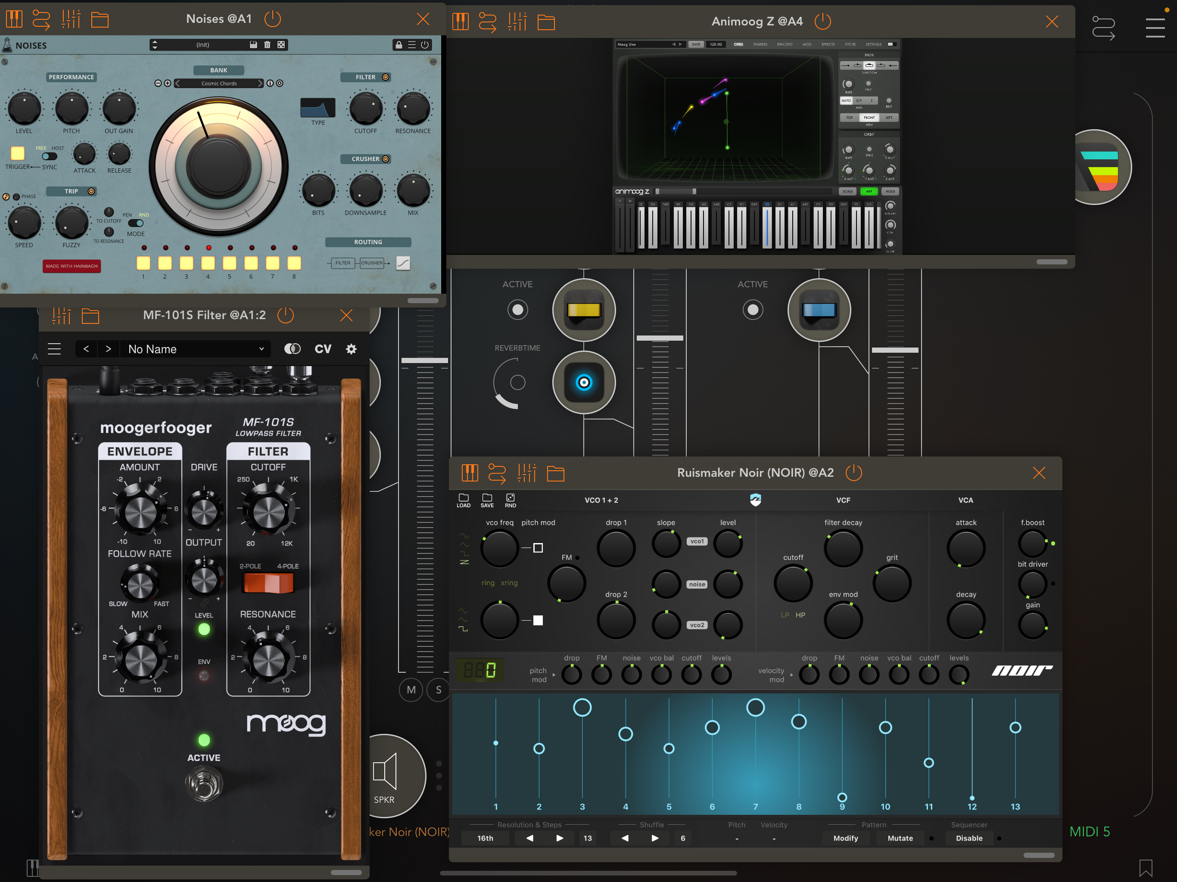Click the bookmark icon at bottom right

[1146, 868]
